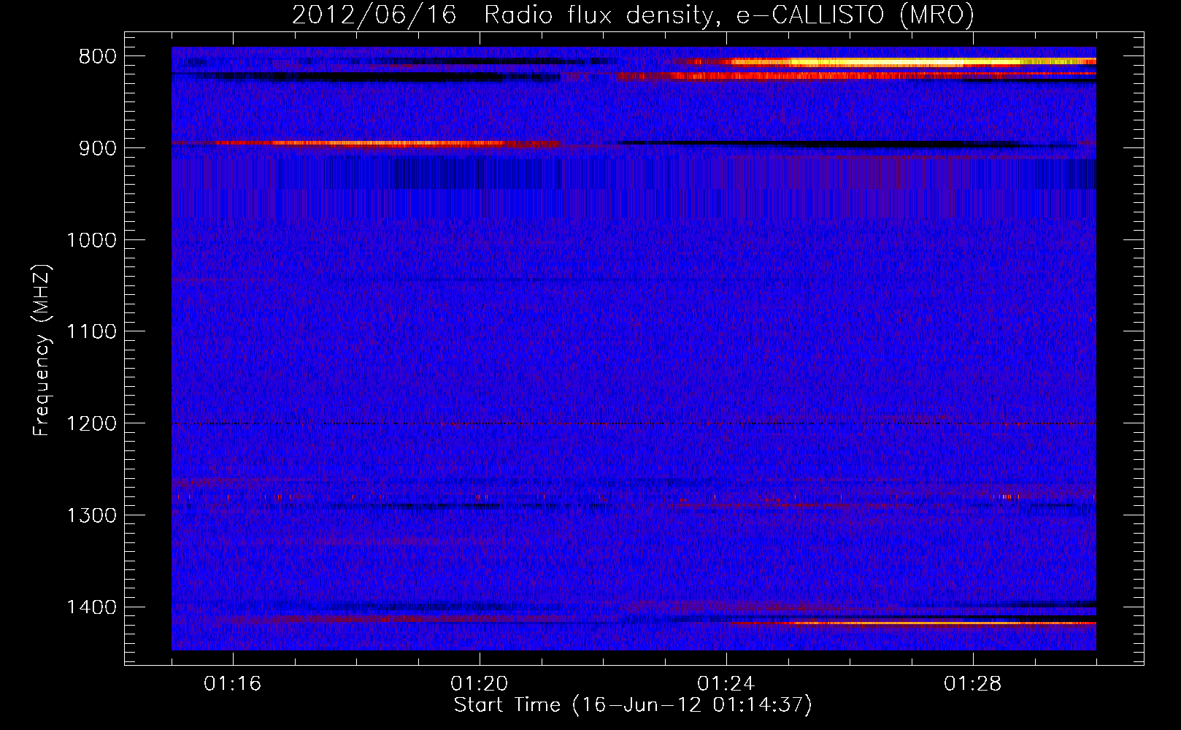Click the 'Start Time (16-Jun-12 01:14:37)' label
This screenshot has height=730, width=1181.
pyautogui.click(x=633, y=705)
